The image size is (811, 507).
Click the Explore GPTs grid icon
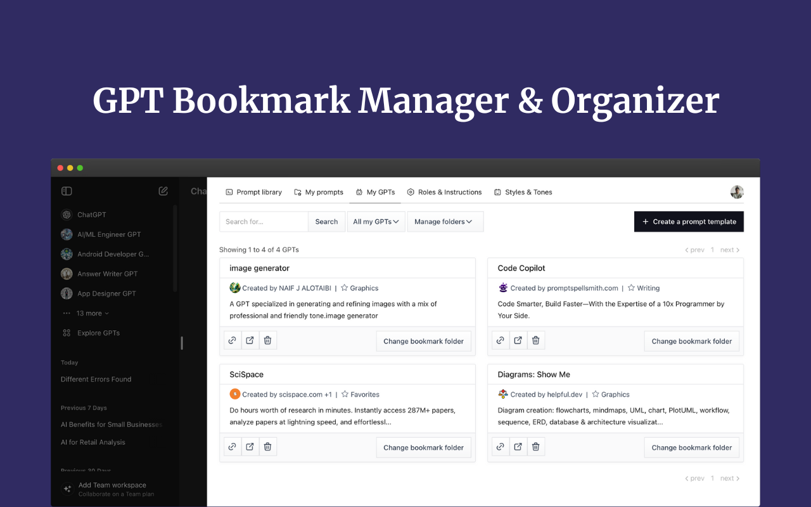click(67, 333)
